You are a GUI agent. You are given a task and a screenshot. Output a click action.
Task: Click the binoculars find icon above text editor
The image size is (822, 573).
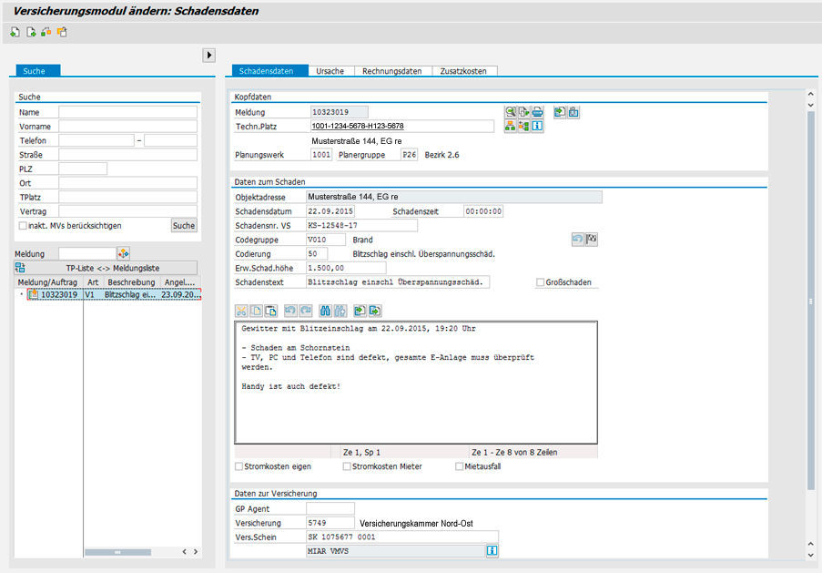click(x=327, y=311)
